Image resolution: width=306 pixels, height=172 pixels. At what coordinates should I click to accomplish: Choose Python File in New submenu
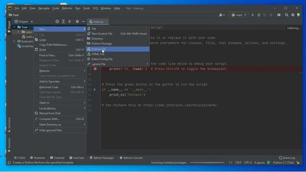tap(118, 49)
